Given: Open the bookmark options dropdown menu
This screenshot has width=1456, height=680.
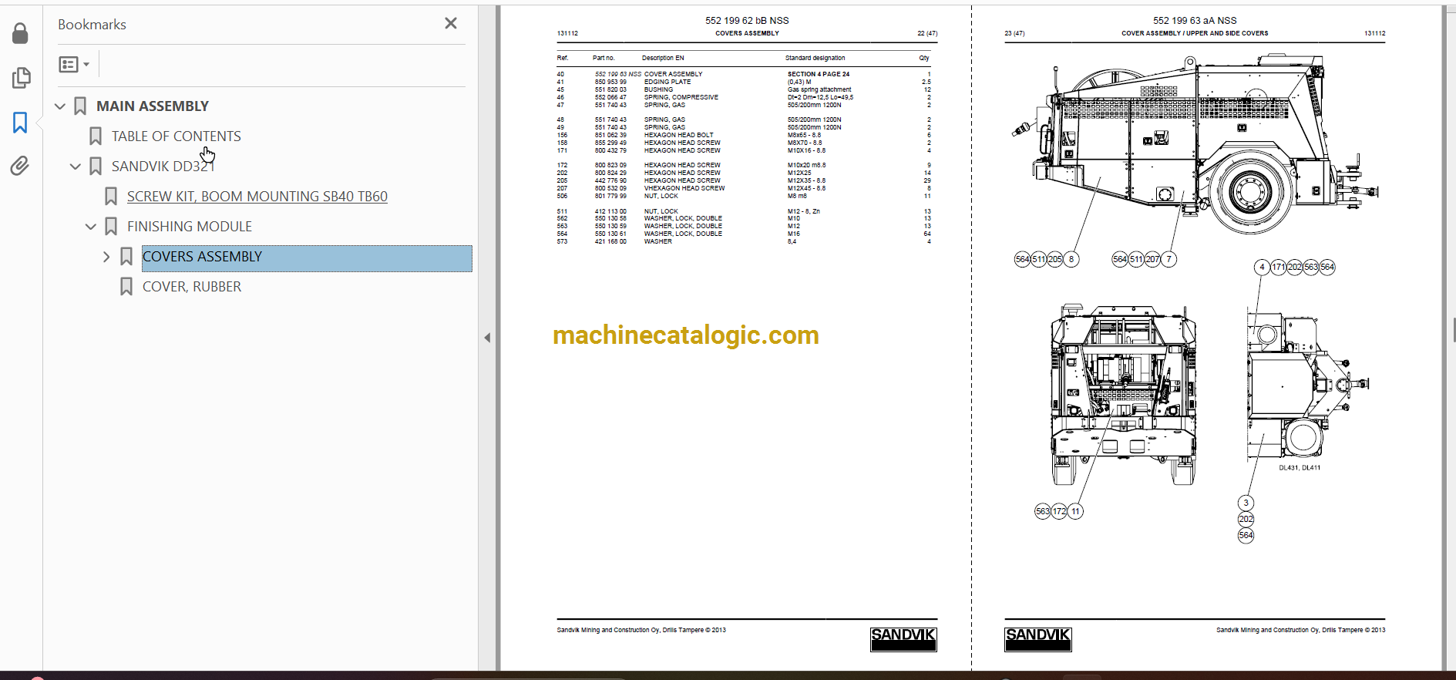Looking at the screenshot, I should click(x=74, y=65).
